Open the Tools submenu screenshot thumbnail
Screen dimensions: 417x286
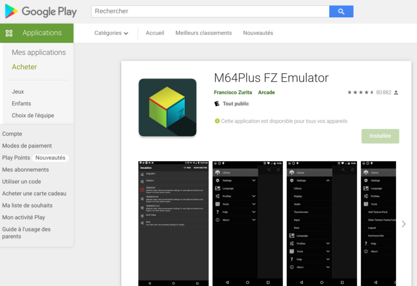(x=378, y=224)
